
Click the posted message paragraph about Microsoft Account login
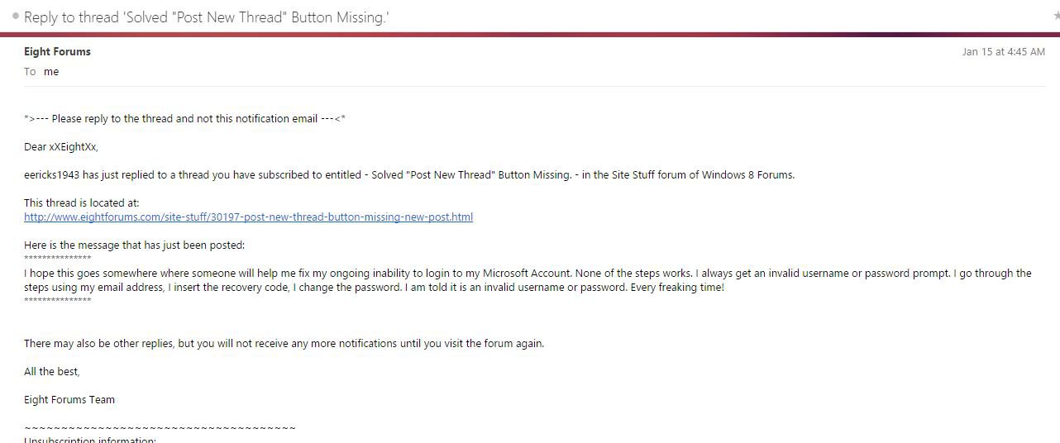pyautogui.click(x=528, y=281)
